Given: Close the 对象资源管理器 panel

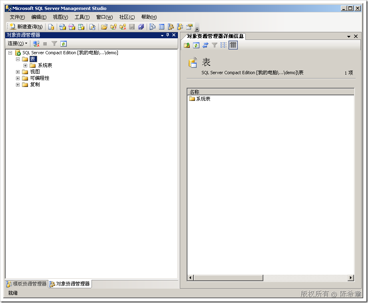Looking at the screenshot, I should point(174,35).
